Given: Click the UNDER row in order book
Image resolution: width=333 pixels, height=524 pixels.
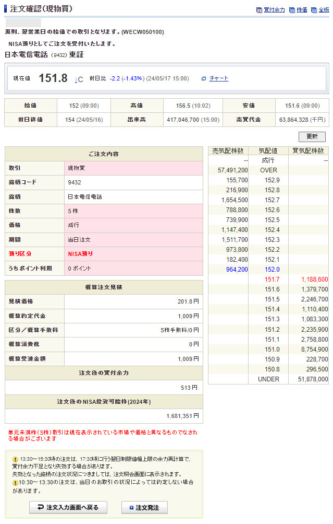Looking at the screenshot, I should [x=268, y=379].
